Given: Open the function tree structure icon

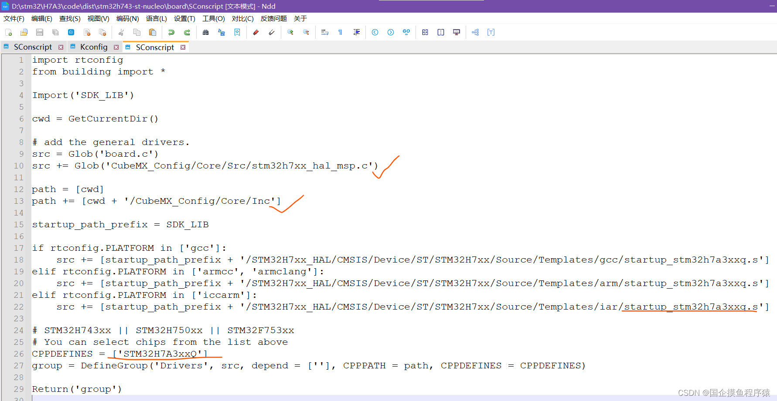Looking at the screenshot, I should click(475, 32).
